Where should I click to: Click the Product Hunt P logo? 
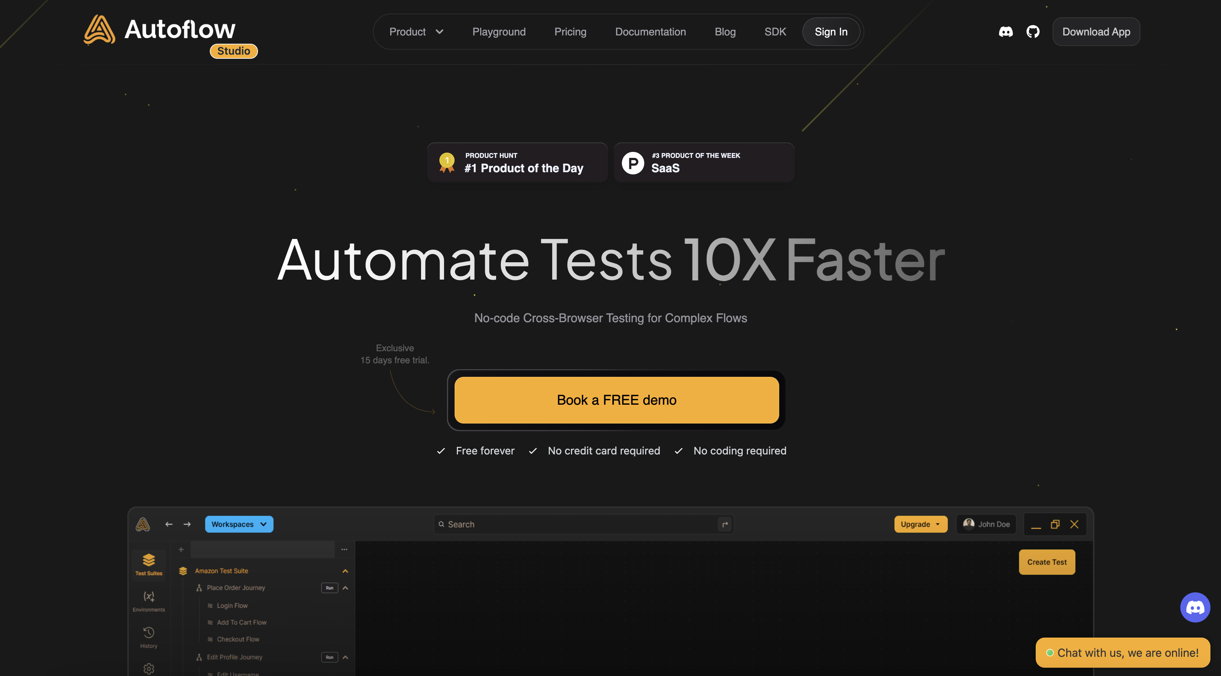tap(633, 163)
